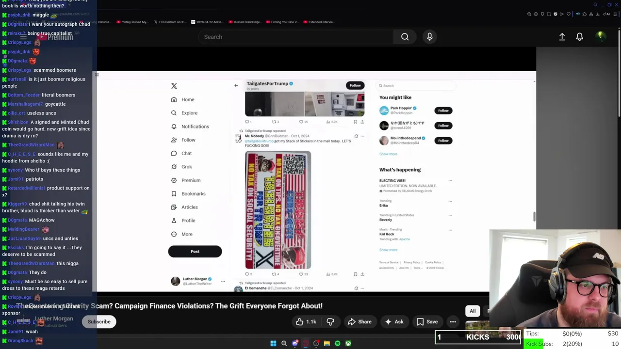Open more options for ELECTRIC VIBE ad
The width and height of the screenshot is (621, 349).
click(x=450, y=181)
